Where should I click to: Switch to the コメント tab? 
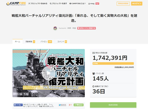coord(62,41)
